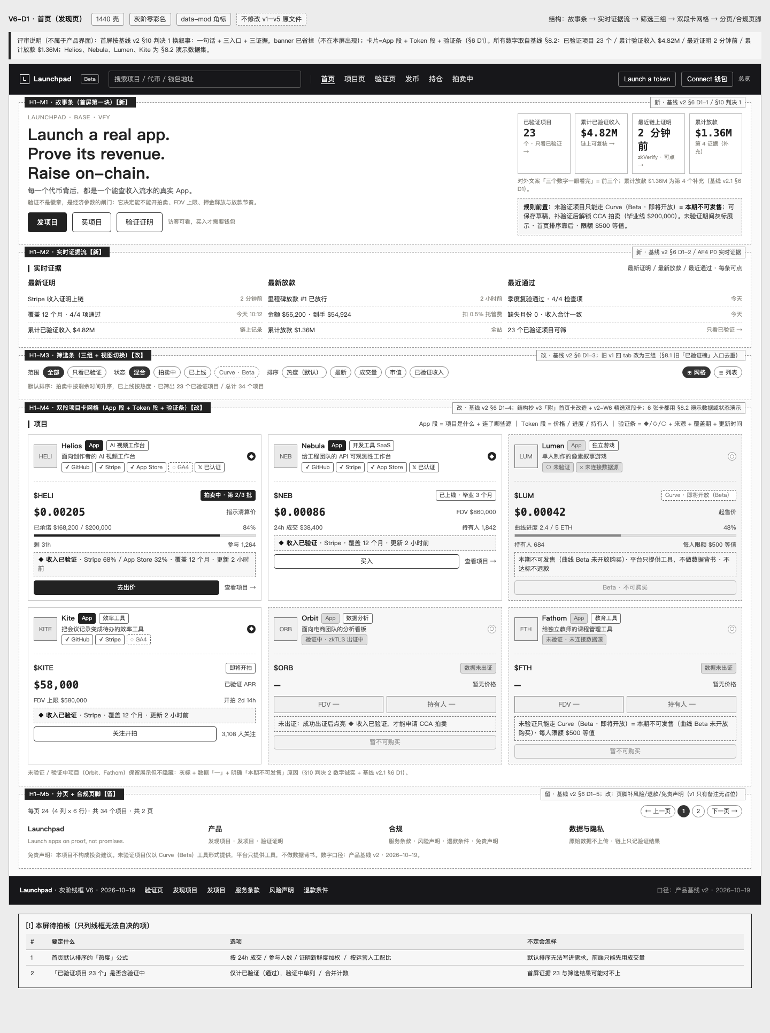The width and height of the screenshot is (770, 1033).
Task: Click 关注开拍 on Kite card
Action: (125, 733)
